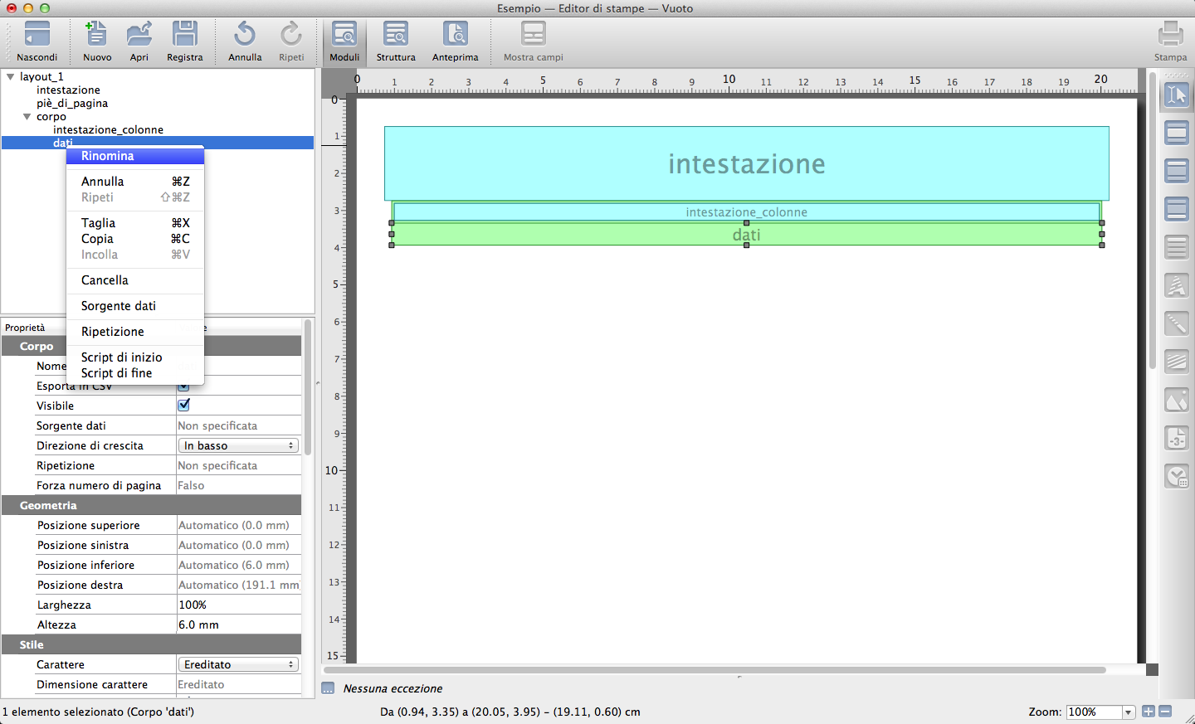This screenshot has width=1195, height=724.
Task: Switch to the Struttura view
Action: (396, 35)
